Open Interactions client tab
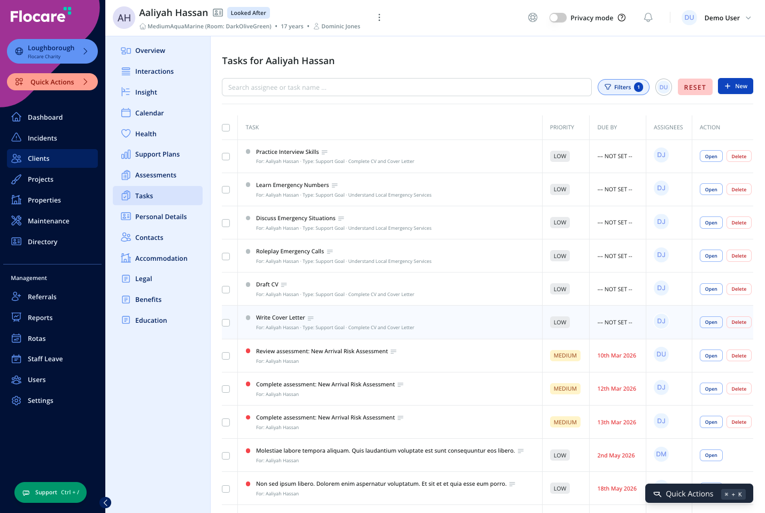This screenshot has width=765, height=513. (x=158, y=72)
